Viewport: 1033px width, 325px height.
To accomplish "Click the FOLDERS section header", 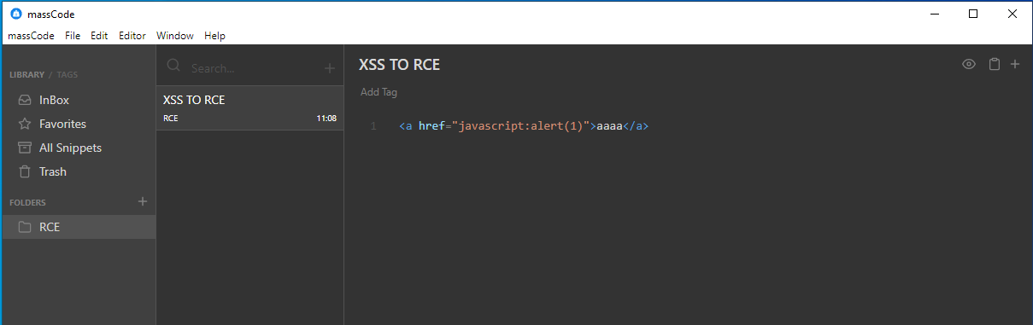I will pos(27,203).
